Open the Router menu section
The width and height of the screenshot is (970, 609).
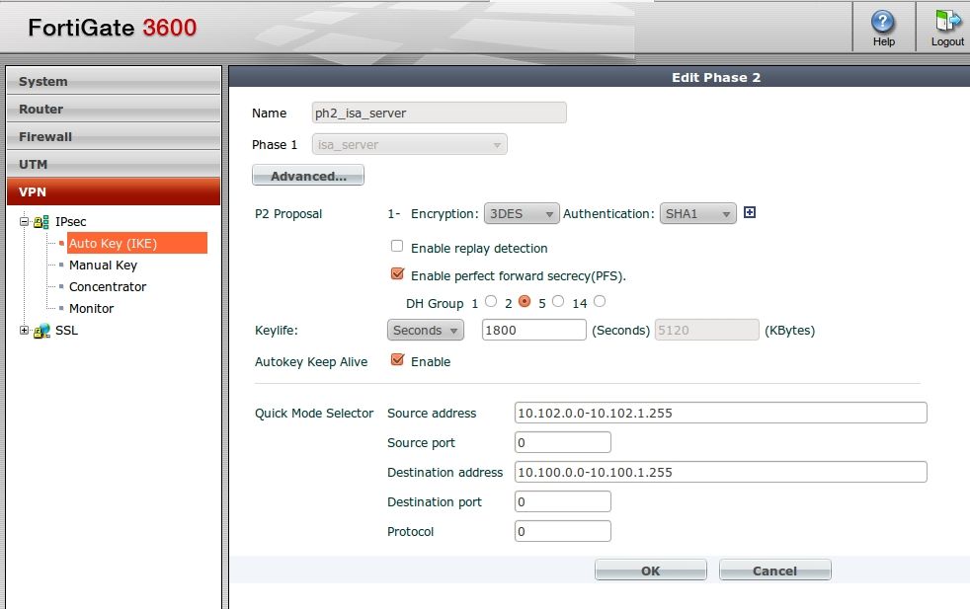tap(114, 109)
